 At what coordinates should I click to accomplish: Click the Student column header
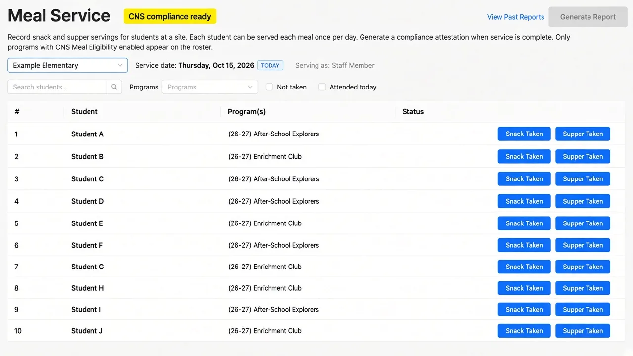85,112
